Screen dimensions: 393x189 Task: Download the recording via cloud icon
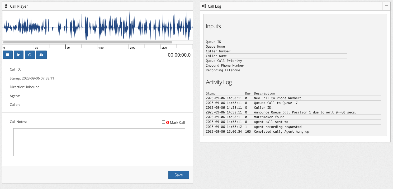41,55
